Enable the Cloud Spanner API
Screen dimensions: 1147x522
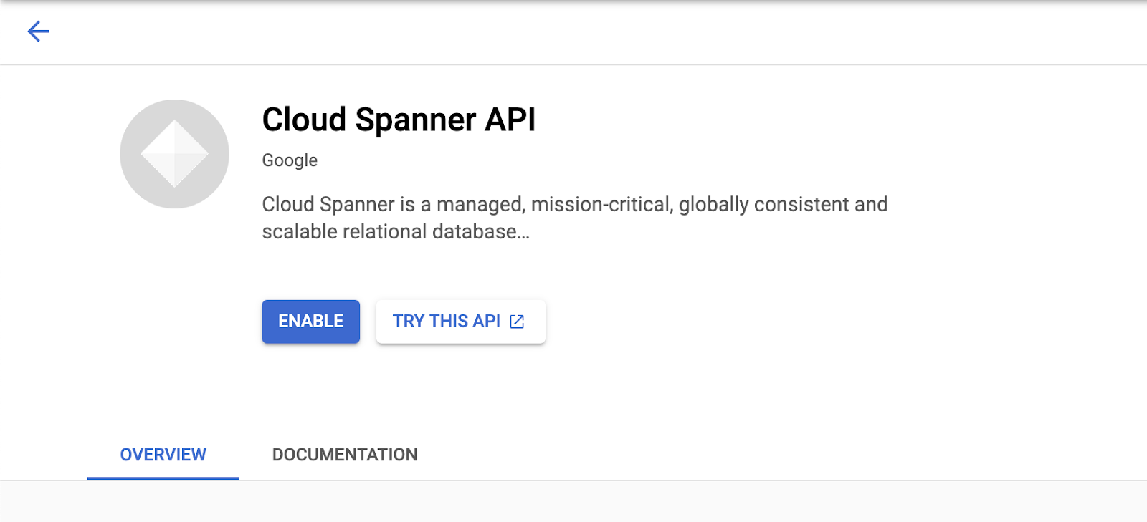pos(310,322)
